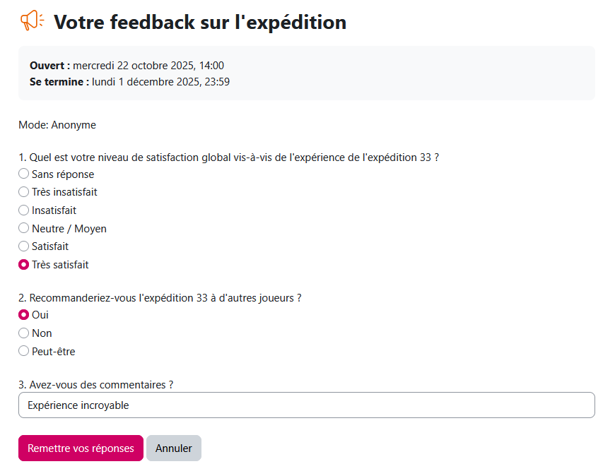
Task: Click the "Avez-vous des commentaires ?" label
Action: [x=96, y=385]
